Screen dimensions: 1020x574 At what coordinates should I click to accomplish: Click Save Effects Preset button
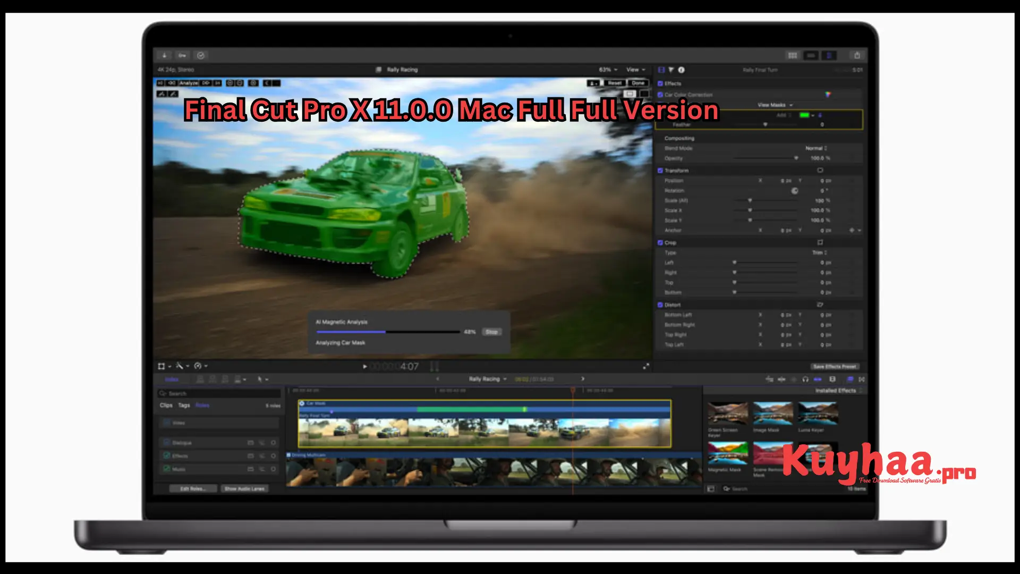tap(835, 367)
